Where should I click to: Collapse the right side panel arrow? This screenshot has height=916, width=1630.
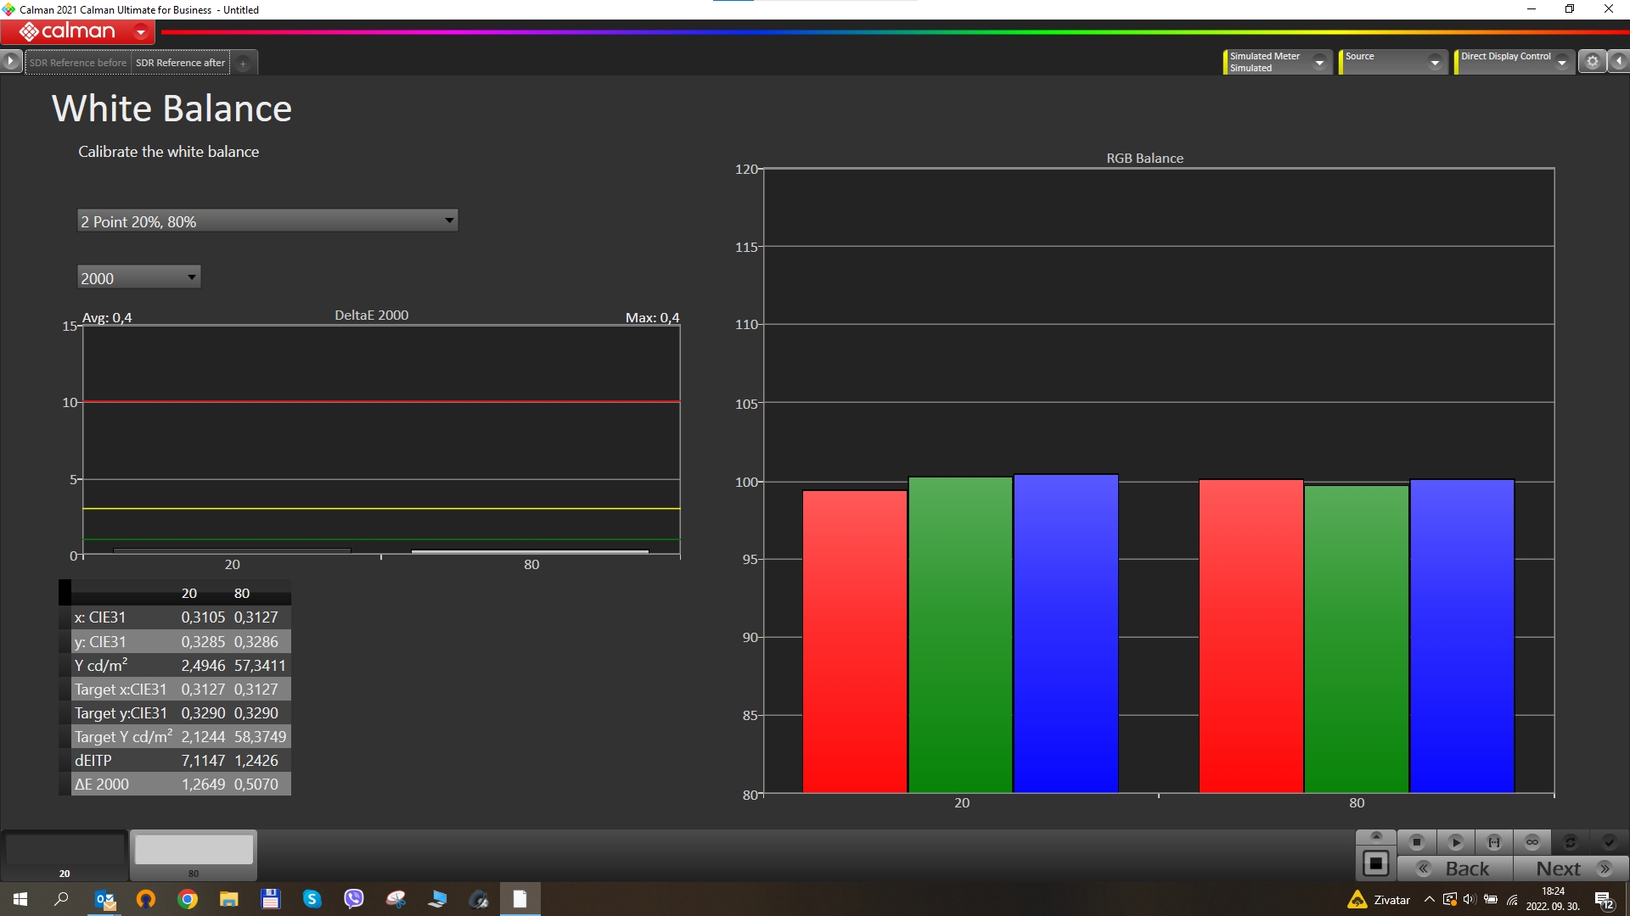[1619, 61]
